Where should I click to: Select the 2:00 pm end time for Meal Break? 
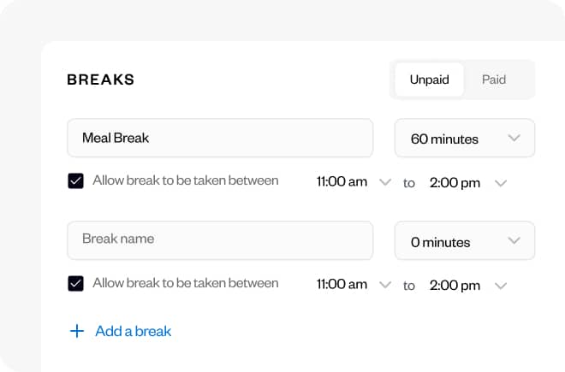coord(455,182)
